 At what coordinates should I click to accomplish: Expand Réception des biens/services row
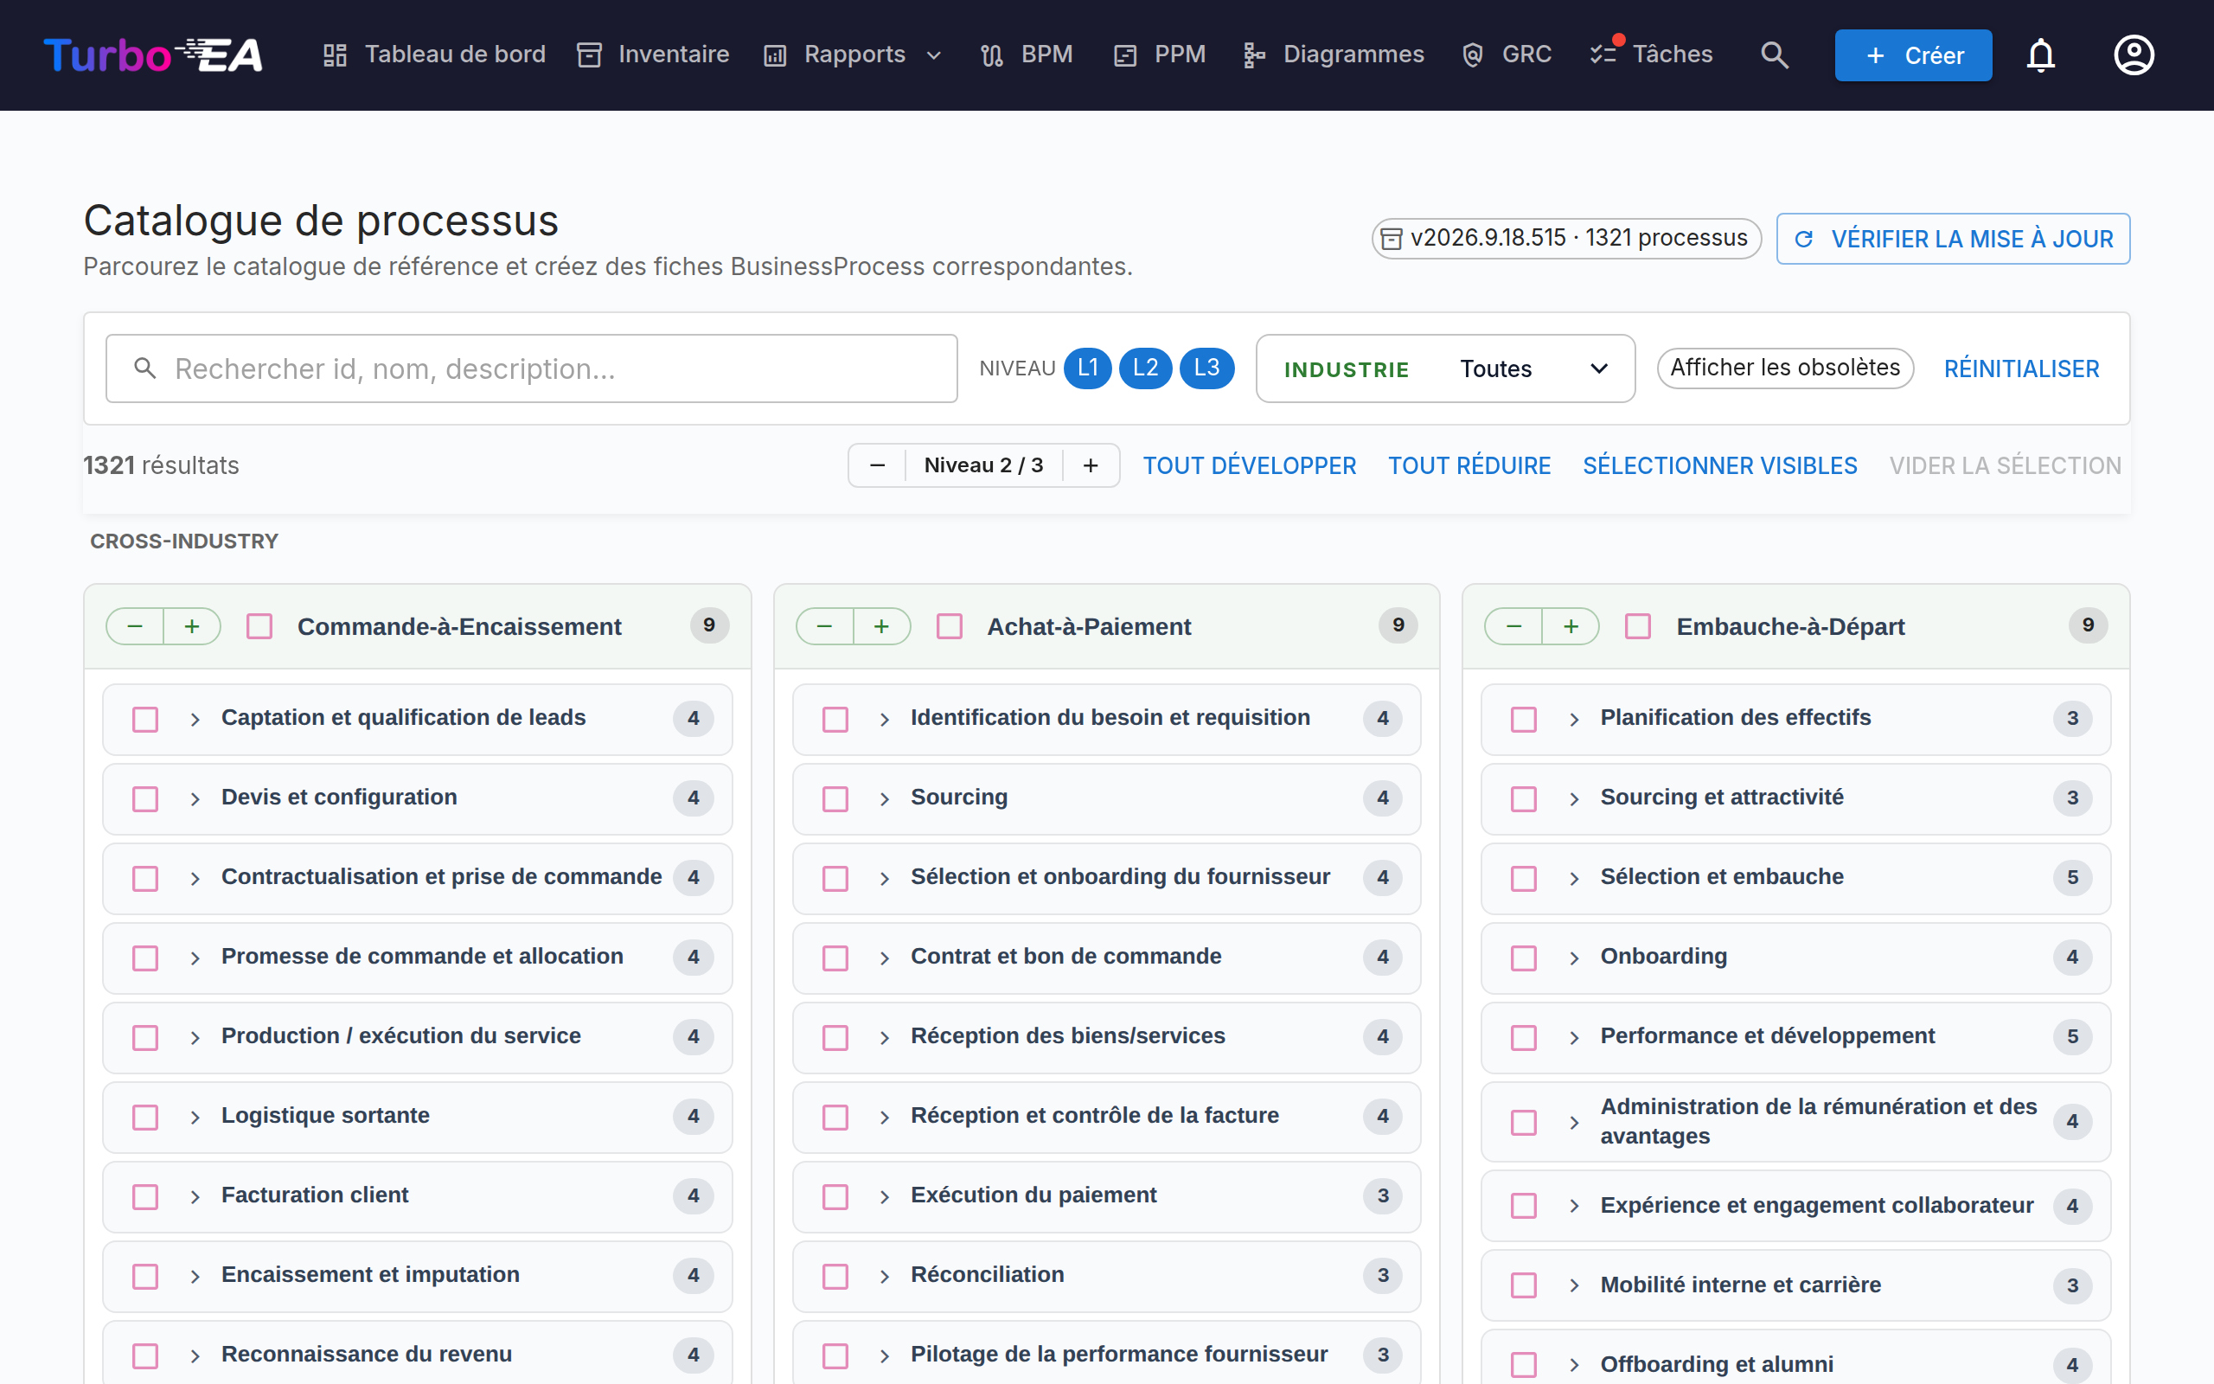point(885,1037)
